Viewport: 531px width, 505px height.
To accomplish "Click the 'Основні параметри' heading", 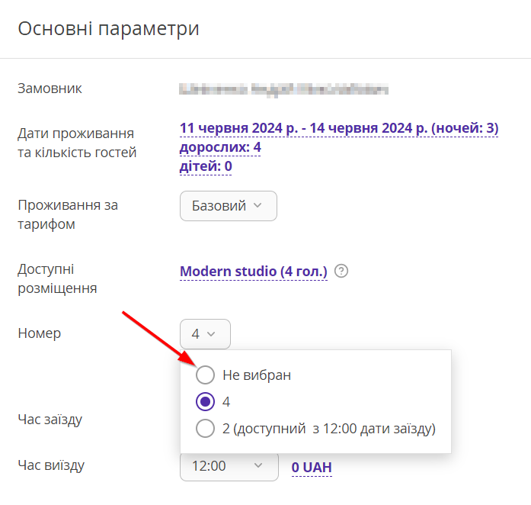I will (108, 28).
